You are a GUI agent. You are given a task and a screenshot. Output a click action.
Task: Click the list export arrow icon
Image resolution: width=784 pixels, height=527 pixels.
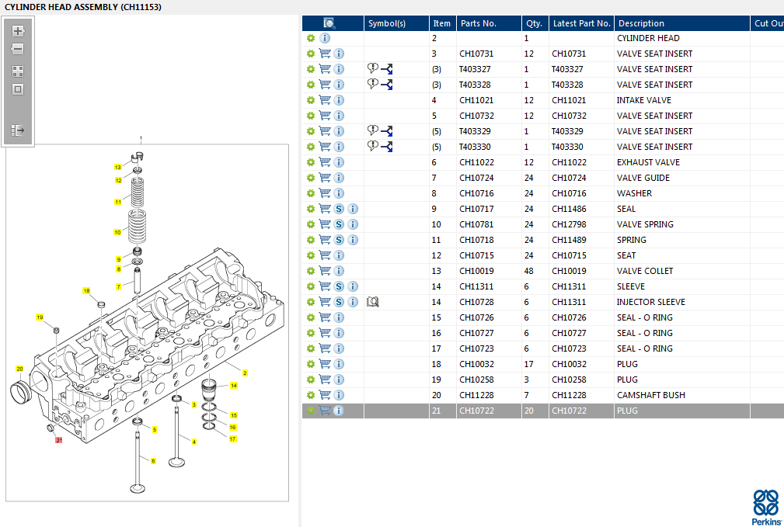(x=18, y=130)
